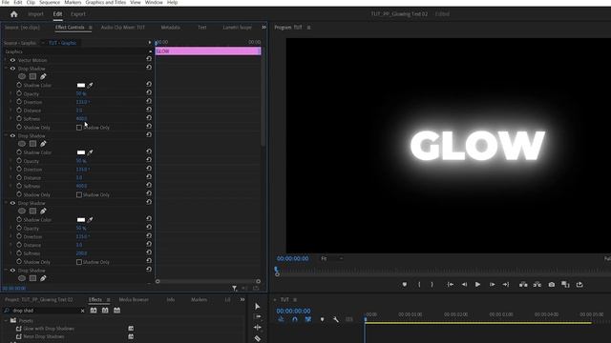Viewport: 611px width, 343px height.
Task: Select the 'Glow with Drop Shadows' preset
Action: (49, 329)
